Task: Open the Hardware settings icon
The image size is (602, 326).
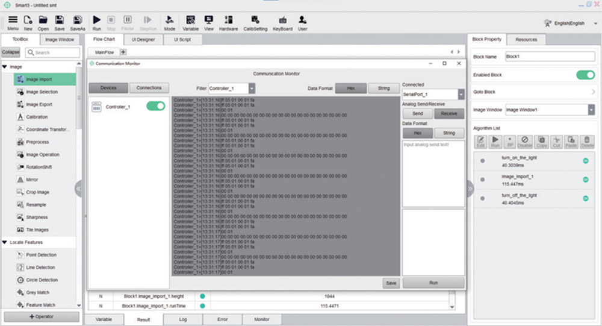Action: point(228,23)
